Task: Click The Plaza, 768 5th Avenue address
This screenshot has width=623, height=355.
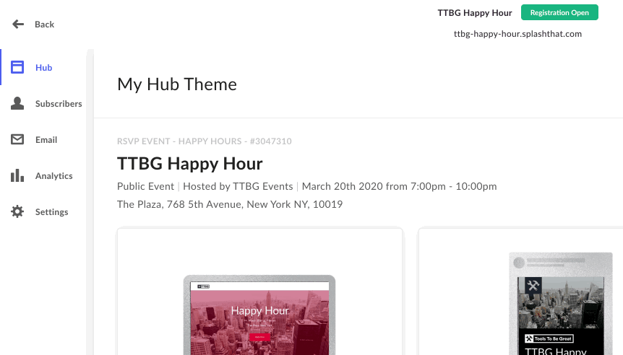Action: coord(230,204)
